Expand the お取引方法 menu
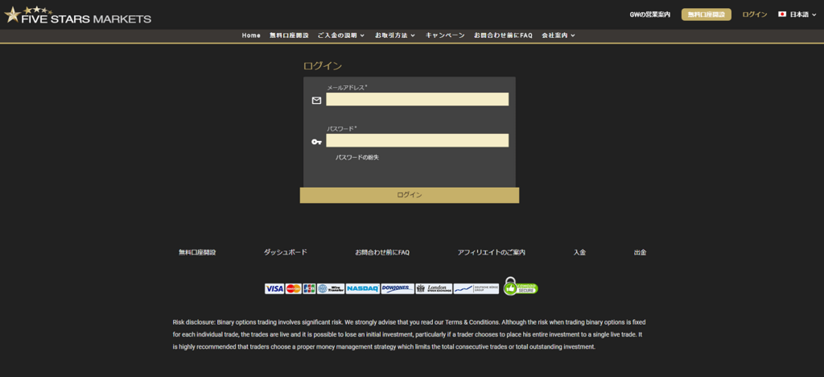824x377 pixels. [394, 35]
